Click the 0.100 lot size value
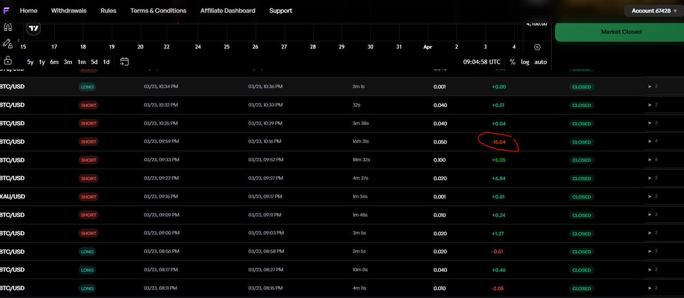Image resolution: width=684 pixels, height=298 pixels. click(x=439, y=160)
